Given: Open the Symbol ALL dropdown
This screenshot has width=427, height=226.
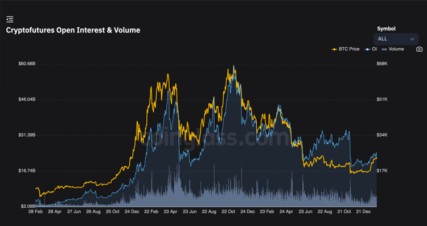Looking at the screenshot, I should click(396, 39).
